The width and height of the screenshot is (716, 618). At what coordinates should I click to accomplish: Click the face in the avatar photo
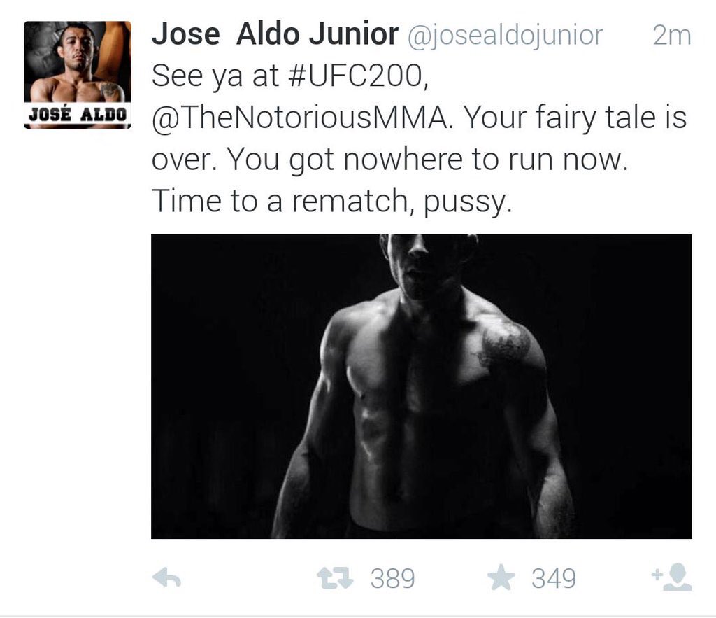[74, 48]
